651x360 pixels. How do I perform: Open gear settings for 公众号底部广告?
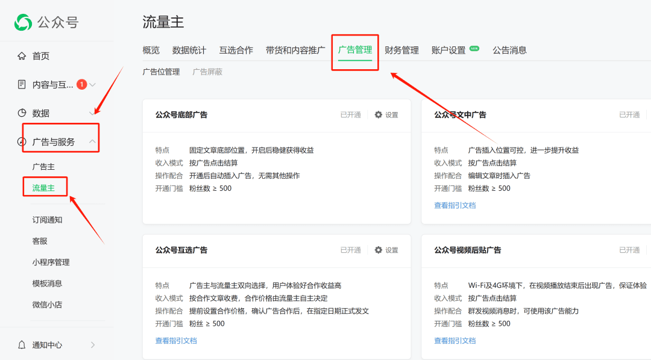[386, 115]
